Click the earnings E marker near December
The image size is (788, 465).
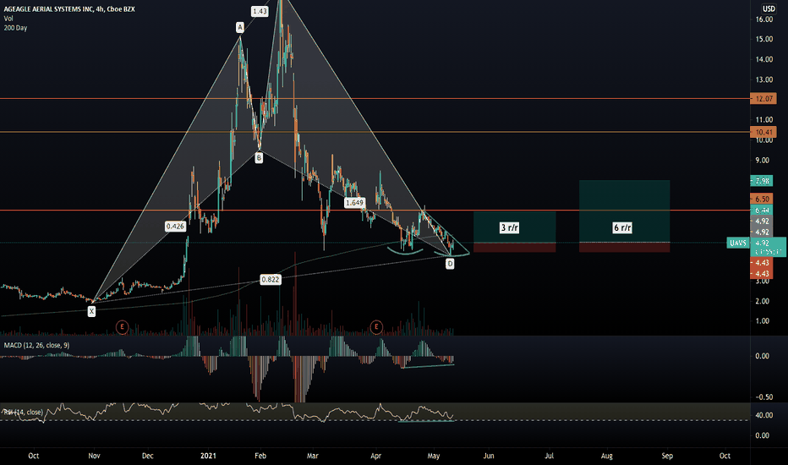point(122,327)
